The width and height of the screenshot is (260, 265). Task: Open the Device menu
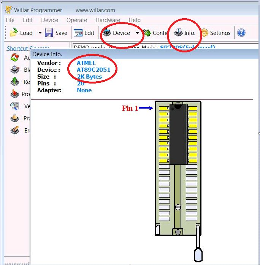click(49, 20)
